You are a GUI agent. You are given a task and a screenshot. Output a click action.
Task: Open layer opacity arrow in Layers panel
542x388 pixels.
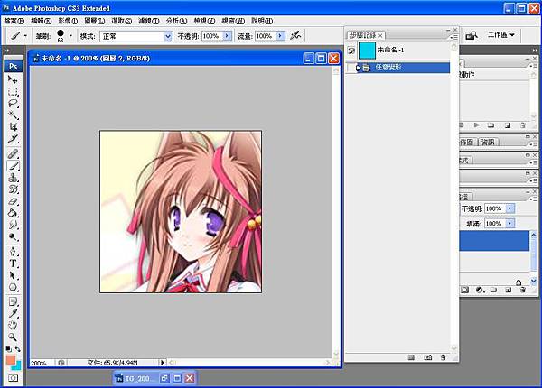(510, 208)
